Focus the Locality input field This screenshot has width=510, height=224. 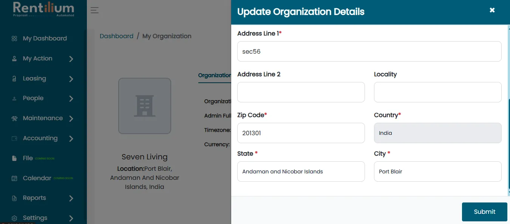[437, 92]
